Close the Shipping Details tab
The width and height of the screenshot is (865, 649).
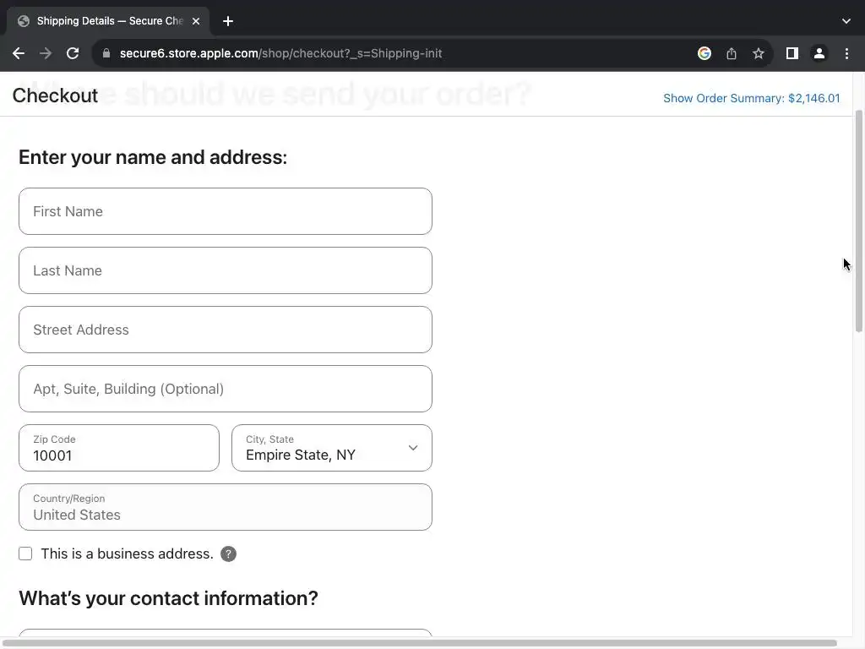coord(195,21)
